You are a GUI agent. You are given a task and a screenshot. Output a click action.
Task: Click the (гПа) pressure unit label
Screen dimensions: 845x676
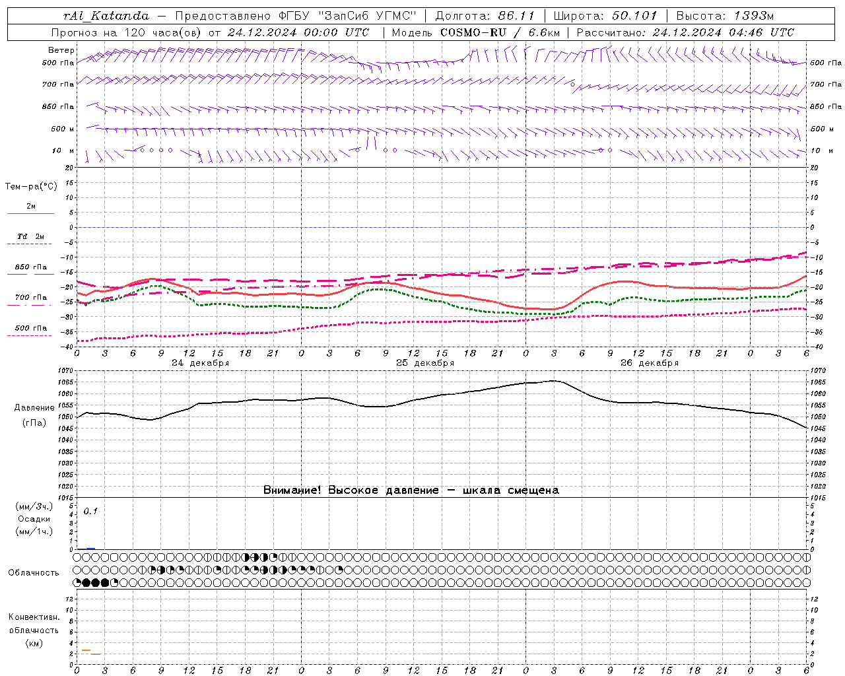click(x=34, y=423)
